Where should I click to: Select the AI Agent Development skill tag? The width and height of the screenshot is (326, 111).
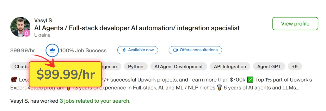click(179, 67)
